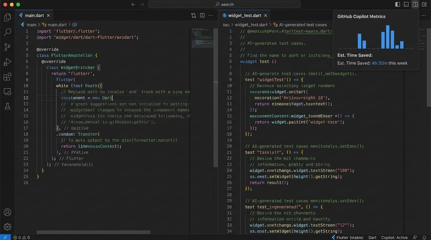The height and width of the screenshot is (240, 431).
Task: Open the Source Control view
Action: [x=8, y=47]
